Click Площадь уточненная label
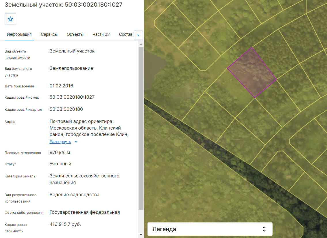The width and height of the screenshot is (327, 238). pyautogui.click(x=23, y=153)
